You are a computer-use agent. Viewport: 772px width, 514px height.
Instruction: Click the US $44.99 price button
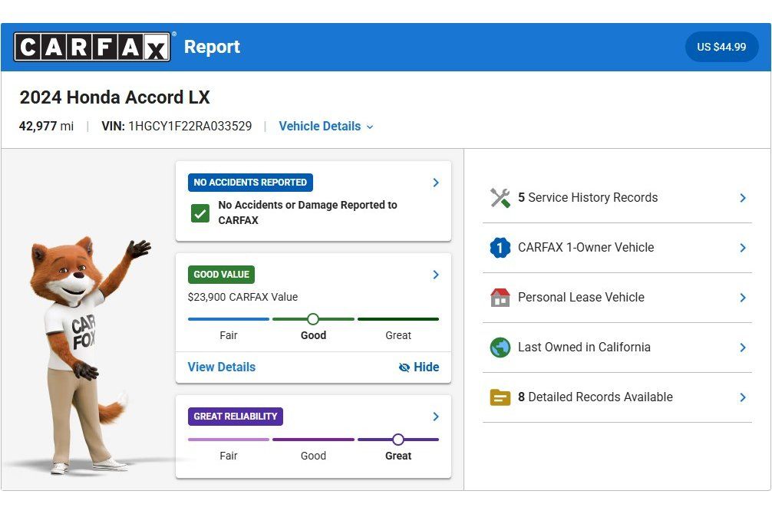[x=721, y=47]
